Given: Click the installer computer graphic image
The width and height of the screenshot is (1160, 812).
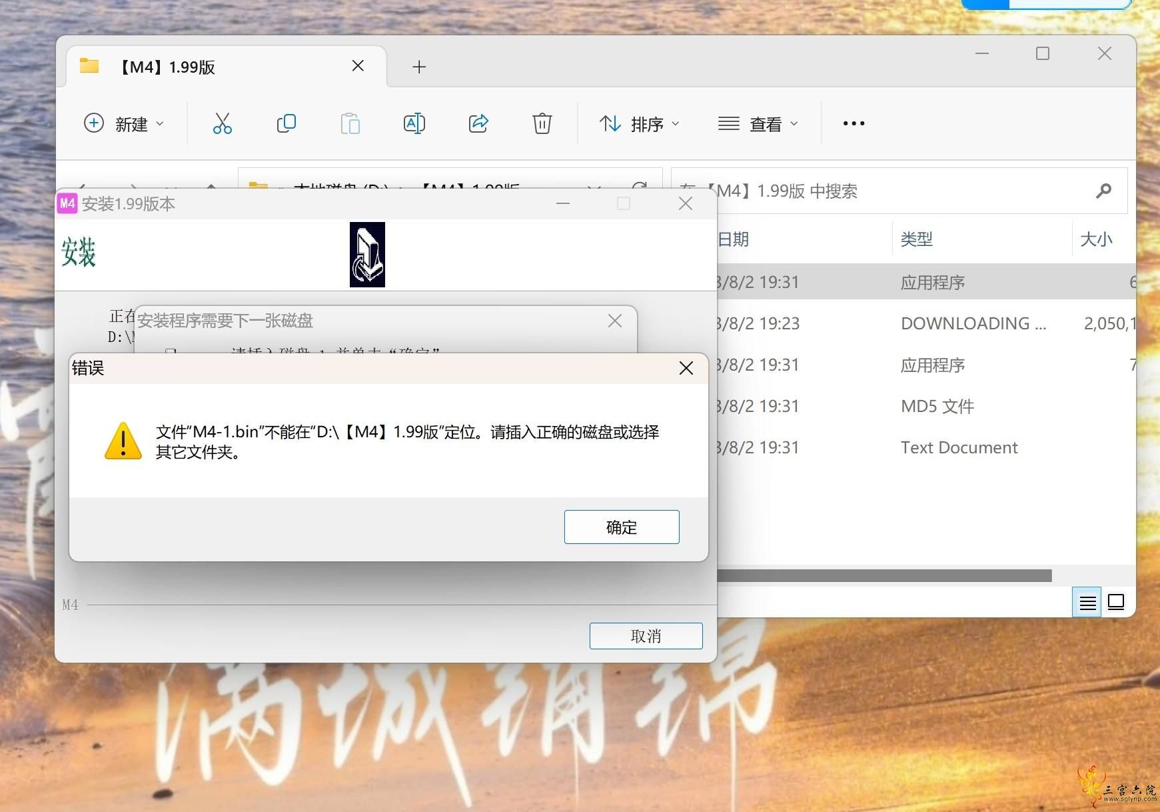Looking at the screenshot, I should (367, 255).
